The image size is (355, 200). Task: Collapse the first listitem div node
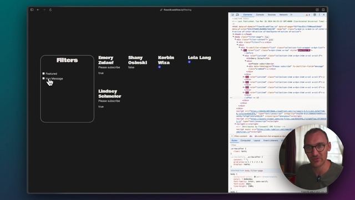point(244,56)
